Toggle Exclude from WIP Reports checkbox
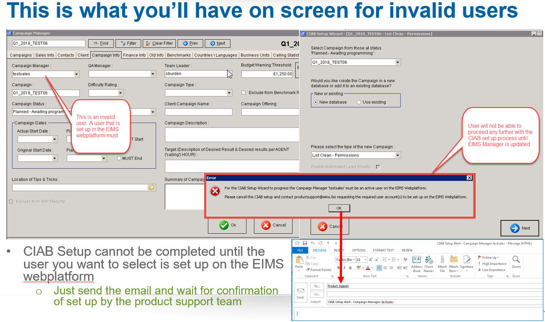Image resolution: width=545 pixels, height=322 pixels. [11, 201]
